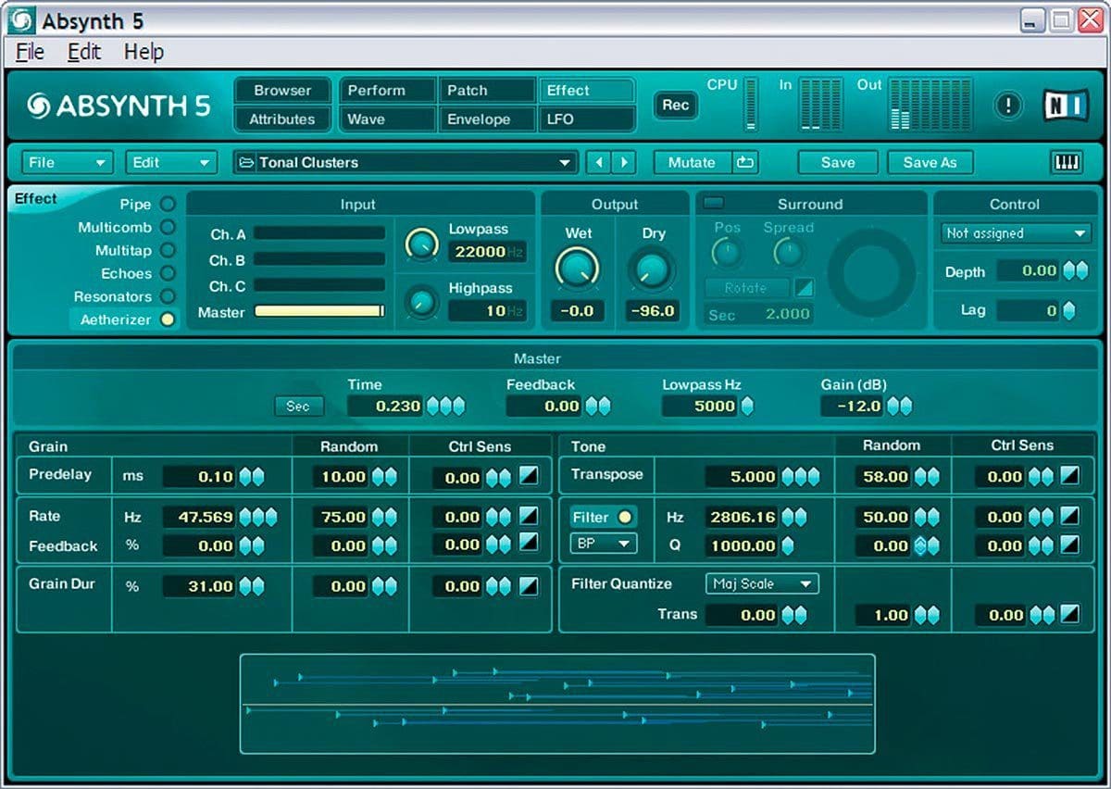This screenshot has height=789, width=1111.
Task: Select the Multicomb effect mode
Action: [x=167, y=227]
